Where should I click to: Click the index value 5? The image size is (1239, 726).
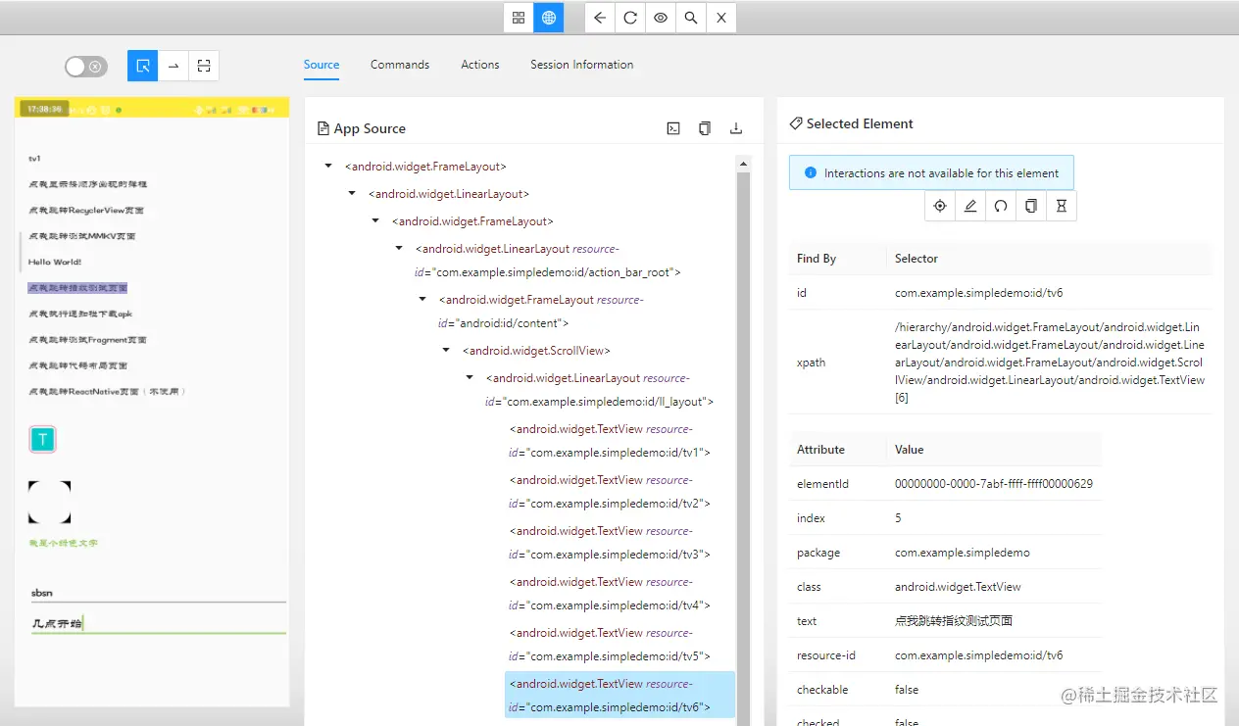(x=898, y=518)
